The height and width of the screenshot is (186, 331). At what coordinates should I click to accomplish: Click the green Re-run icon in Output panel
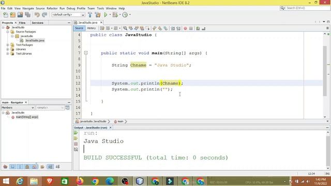[x=76, y=133]
